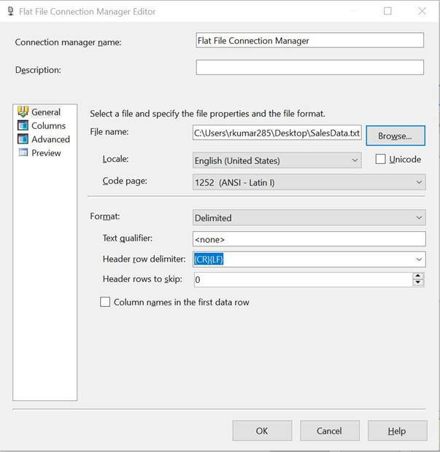
Task: Expand the Format dropdown
Action: (309, 218)
